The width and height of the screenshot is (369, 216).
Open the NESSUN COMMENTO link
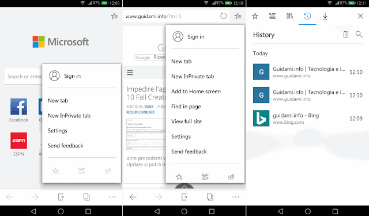click(141, 112)
